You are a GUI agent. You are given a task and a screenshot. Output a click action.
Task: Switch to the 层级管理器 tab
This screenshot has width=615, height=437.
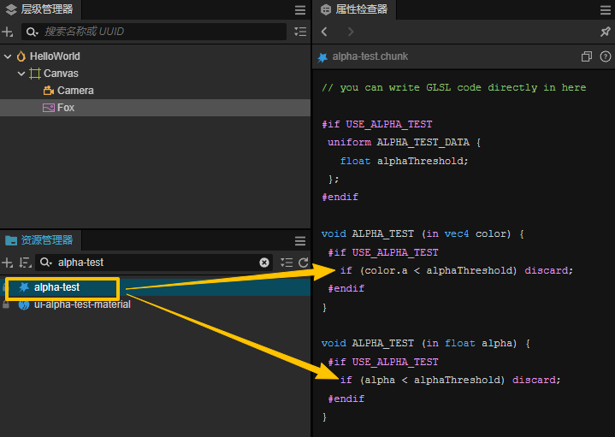40,9
